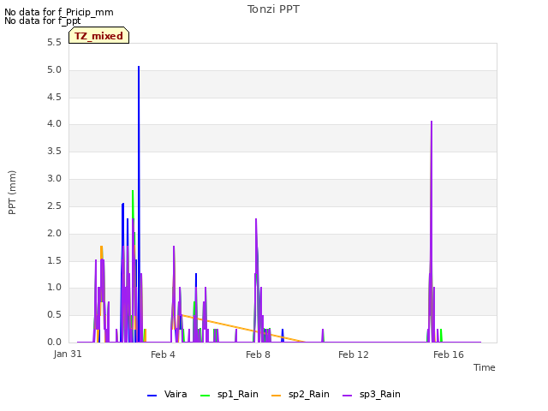Click the orange sp2_Rain peak near 1.8 on Feb 1
The height and width of the screenshot is (411, 548).
tap(101, 247)
